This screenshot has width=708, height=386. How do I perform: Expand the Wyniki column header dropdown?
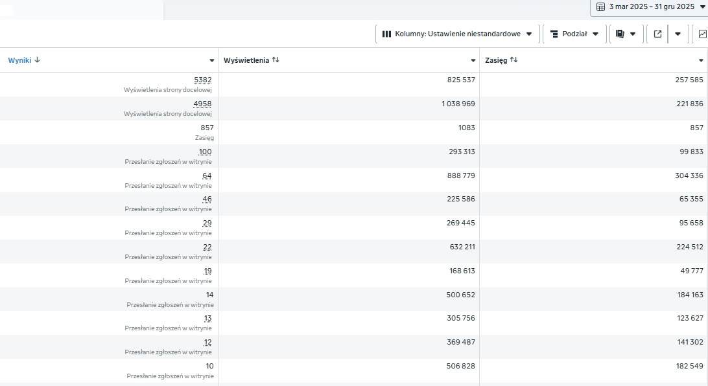click(x=212, y=60)
